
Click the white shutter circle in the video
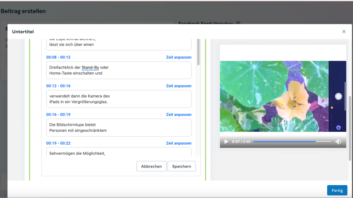(x=338, y=97)
